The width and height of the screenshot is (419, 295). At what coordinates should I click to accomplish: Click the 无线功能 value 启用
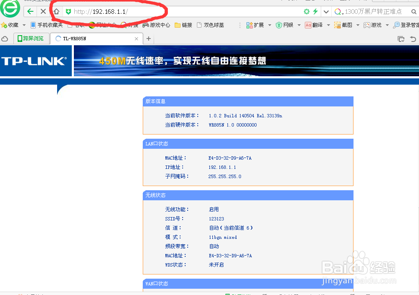pos(214,210)
